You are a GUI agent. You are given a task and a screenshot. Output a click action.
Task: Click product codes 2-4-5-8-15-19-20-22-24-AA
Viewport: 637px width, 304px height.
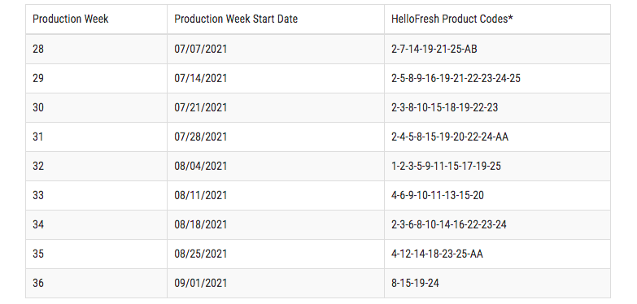pyautogui.click(x=450, y=137)
